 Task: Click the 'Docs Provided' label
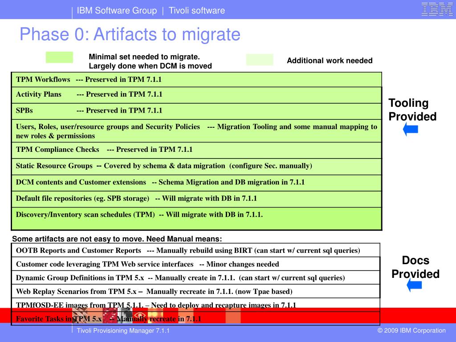click(415, 267)
